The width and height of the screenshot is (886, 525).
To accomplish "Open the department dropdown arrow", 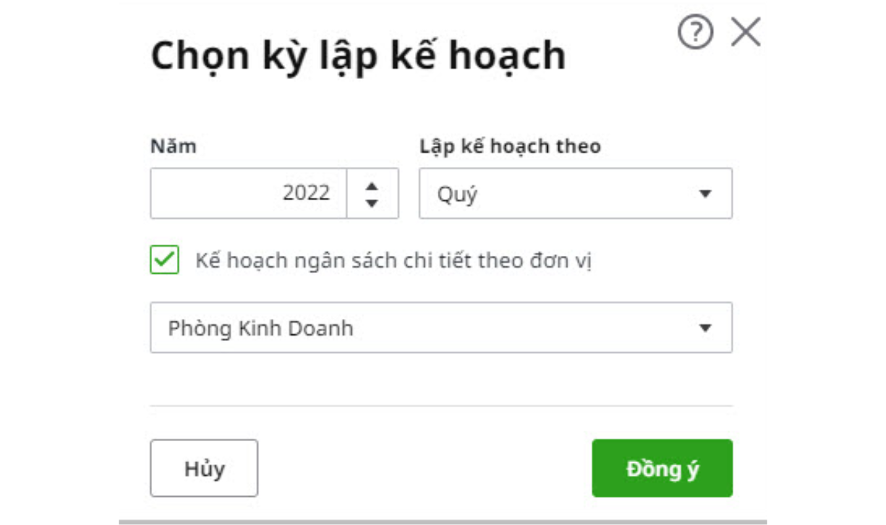I will click(705, 328).
